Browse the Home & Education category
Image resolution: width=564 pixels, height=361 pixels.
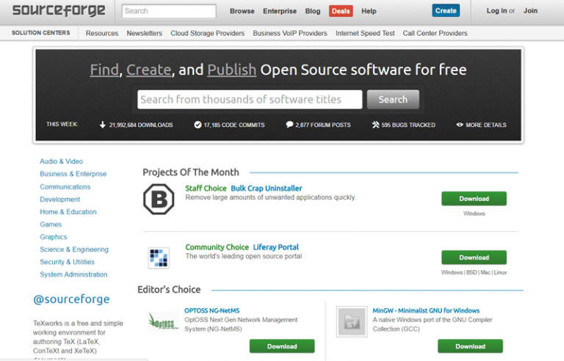68,212
